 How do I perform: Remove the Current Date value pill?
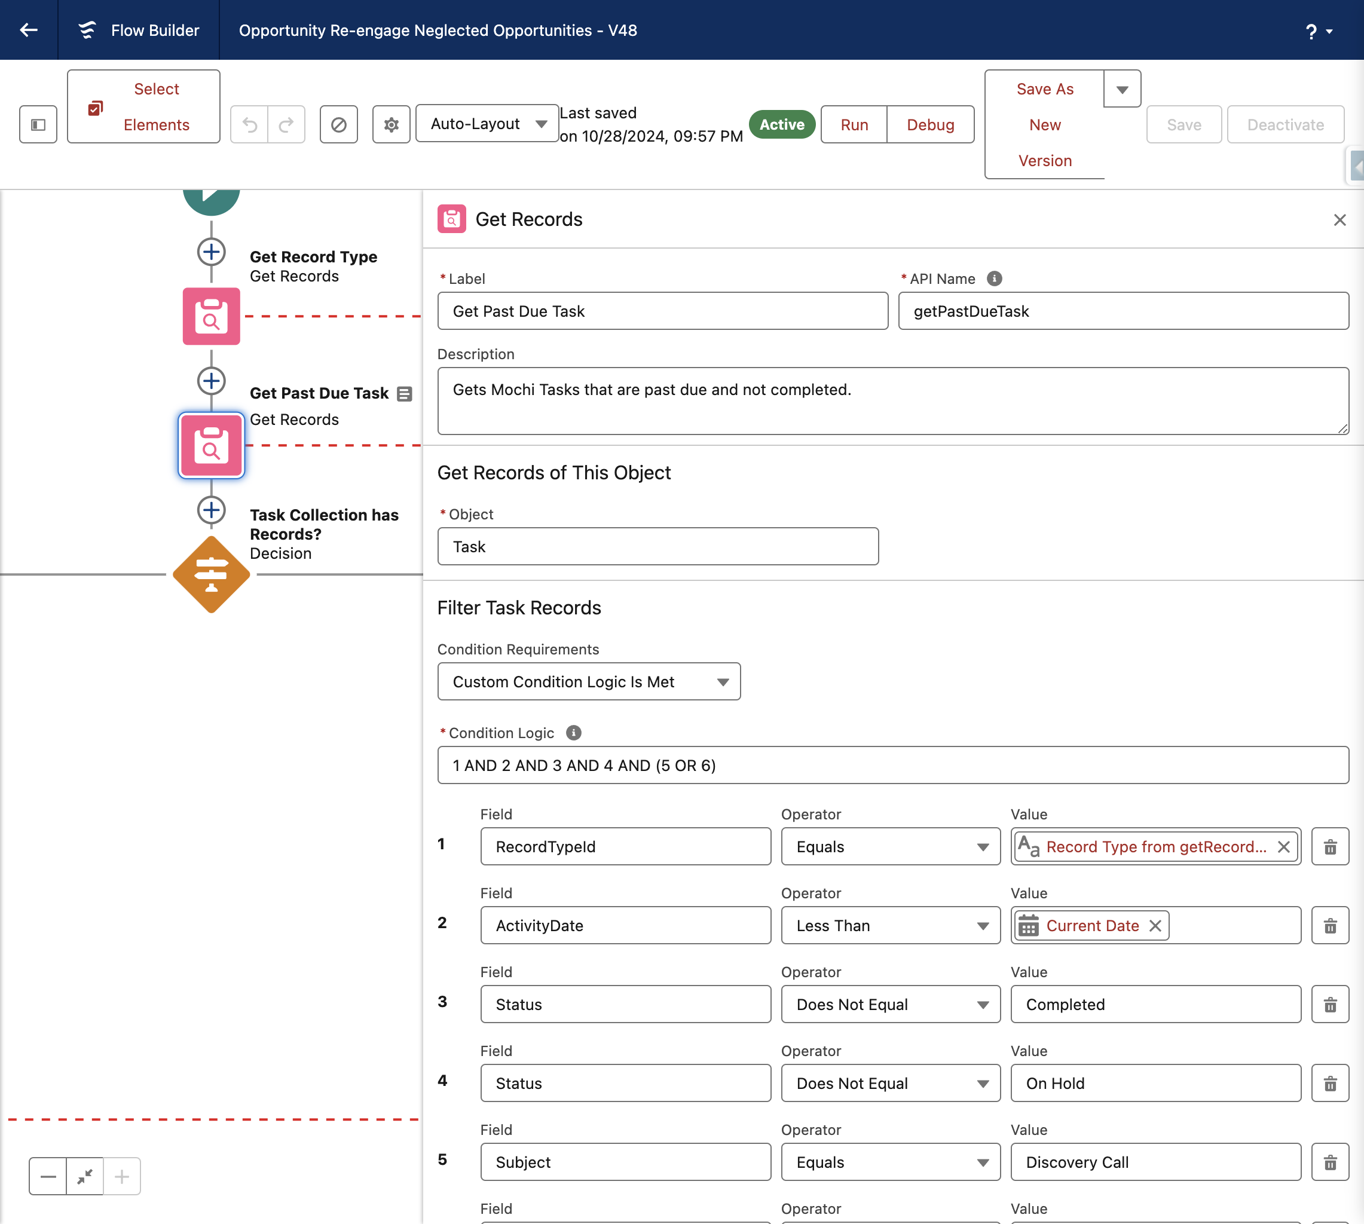1155,925
